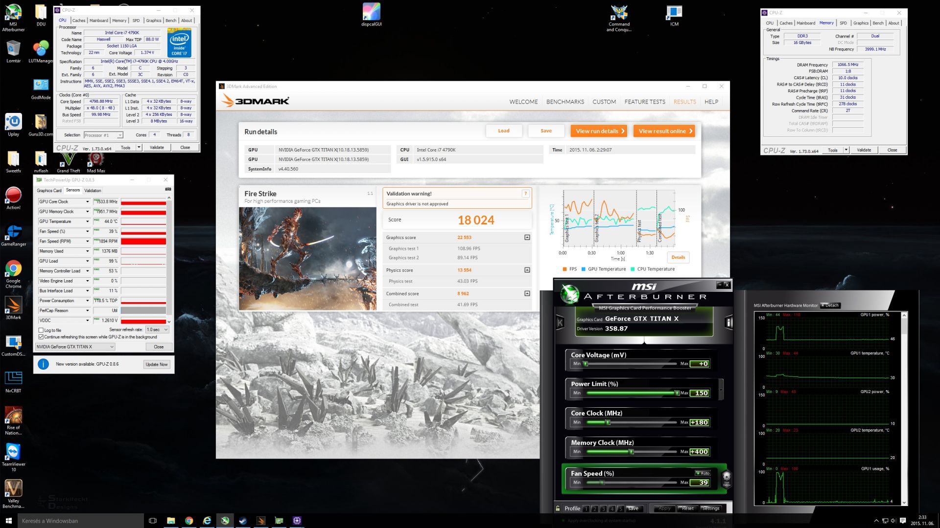Toggle Auto fan speed in Afterburner
940x528 pixels.
tap(703, 473)
